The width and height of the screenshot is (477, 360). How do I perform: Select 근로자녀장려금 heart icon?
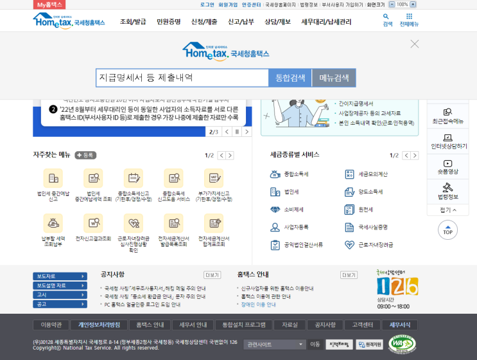click(x=349, y=245)
